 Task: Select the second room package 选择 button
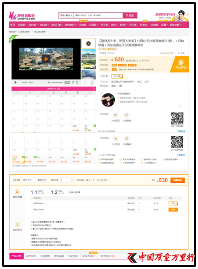point(173,209)
